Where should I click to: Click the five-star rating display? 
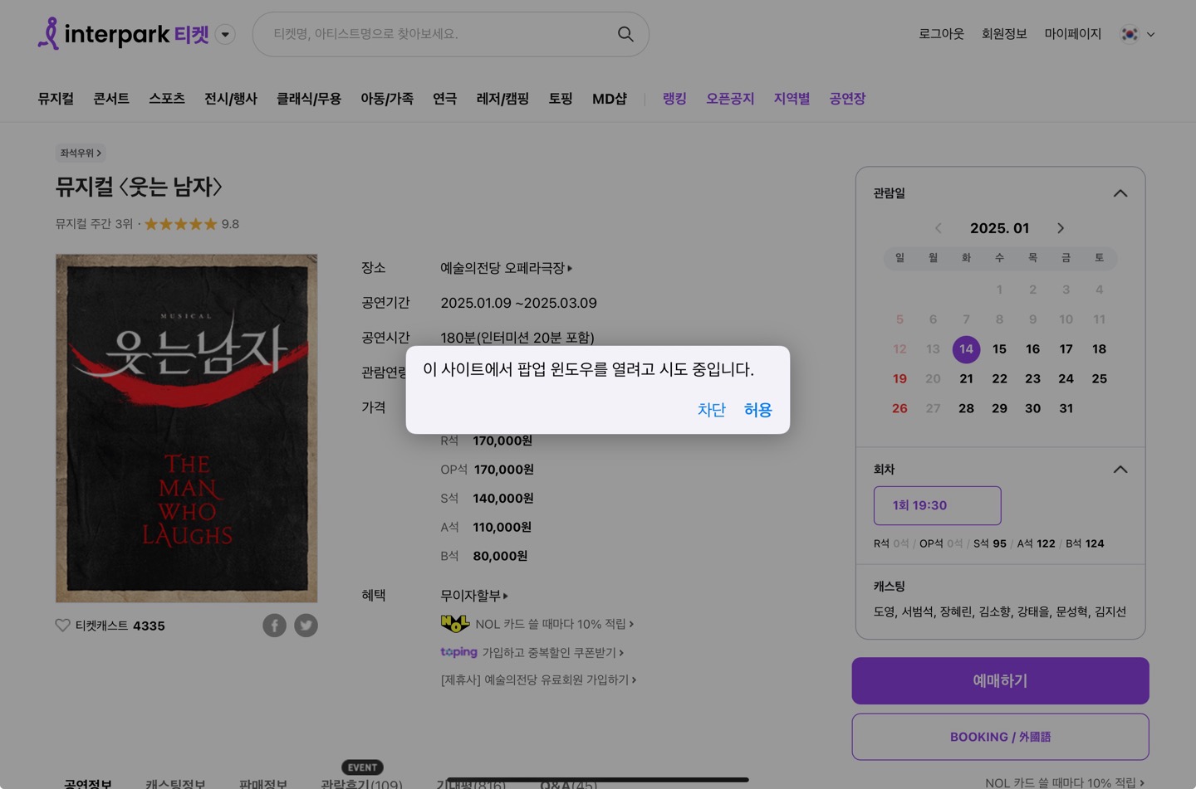coord(181,224)
